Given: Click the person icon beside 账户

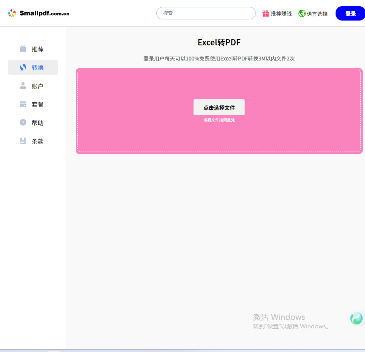Looking at the screenshot, I should [23, 86].
